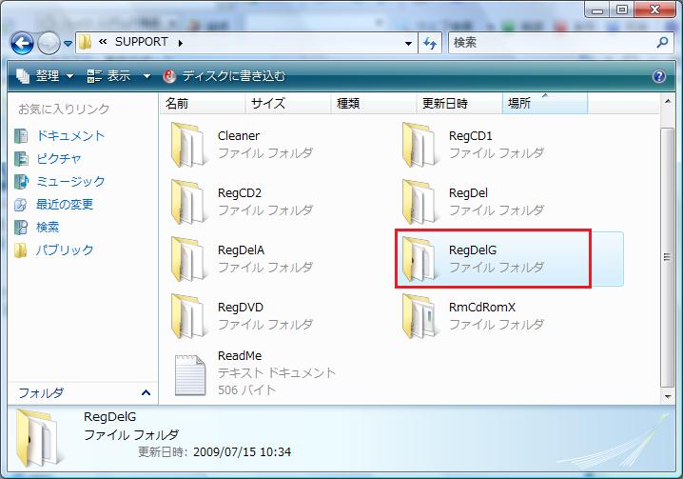Click the 検索 search input field
Viewport: 683px width, 479px height.
[x=551, y=42]
